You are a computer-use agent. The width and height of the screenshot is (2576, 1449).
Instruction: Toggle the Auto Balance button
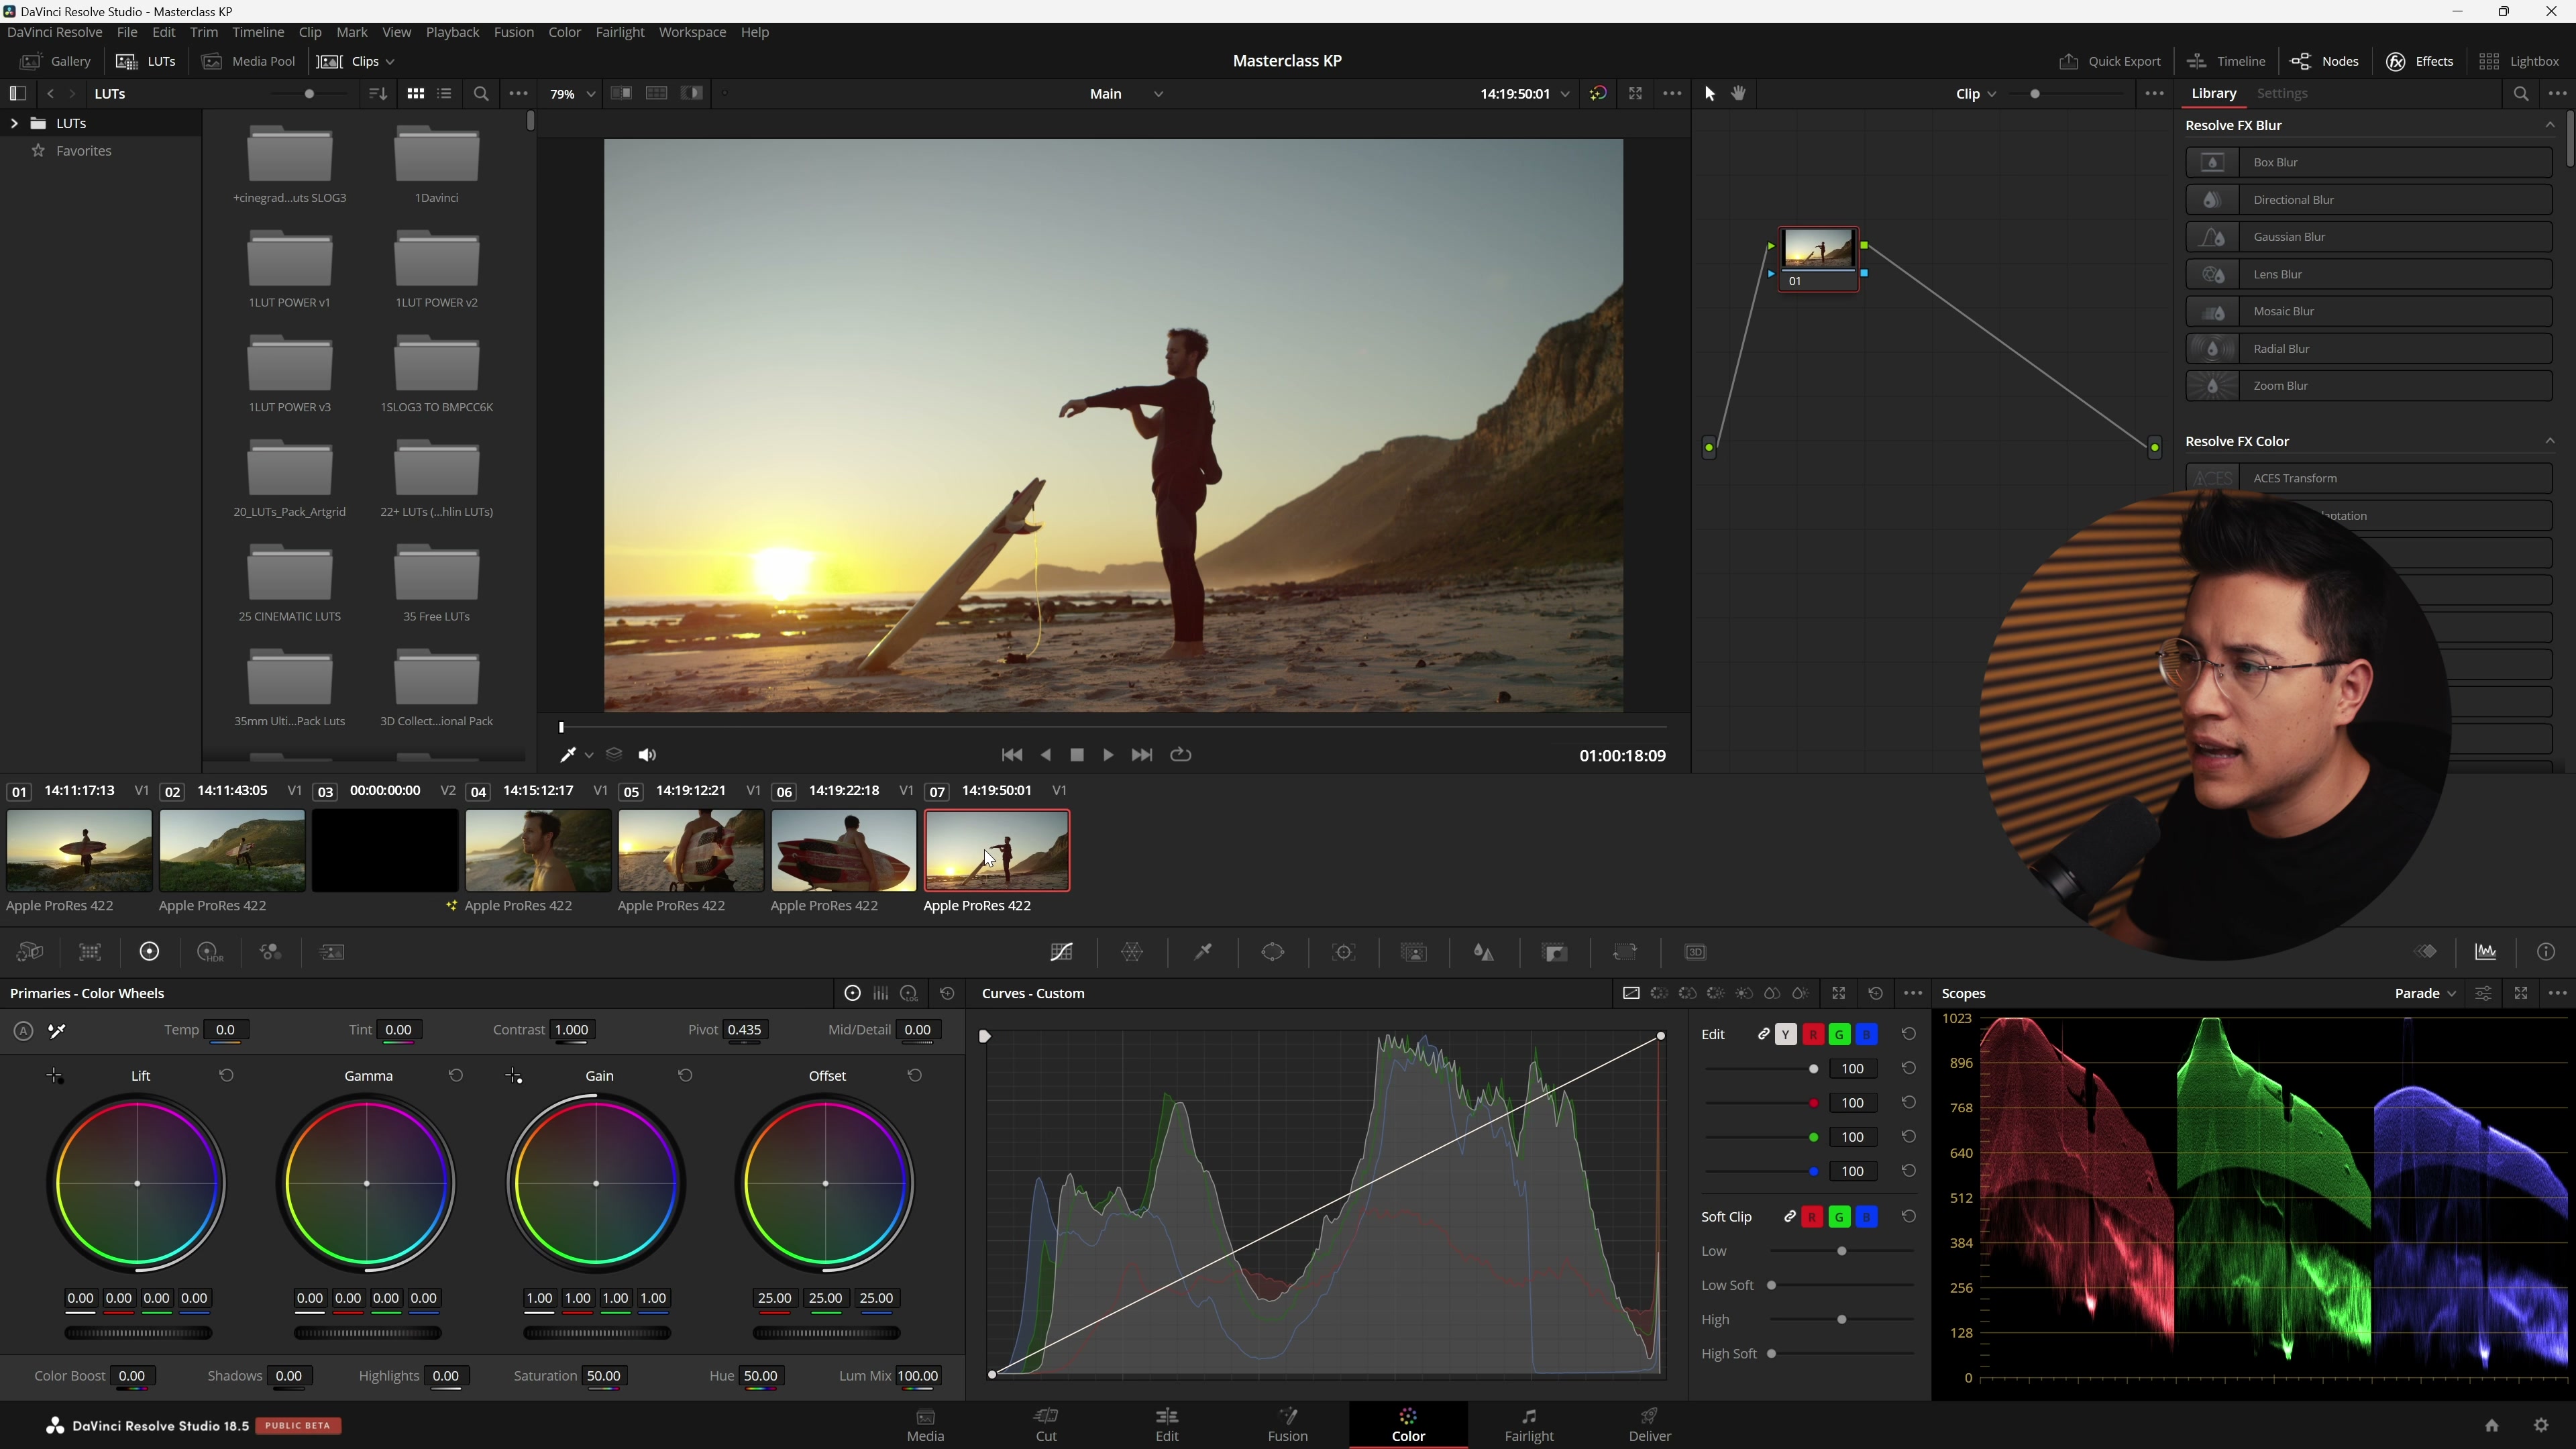pyautogui.click(x=23, y=1030)
